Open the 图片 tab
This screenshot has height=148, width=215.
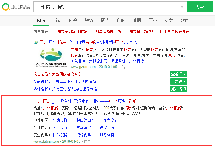105,21
